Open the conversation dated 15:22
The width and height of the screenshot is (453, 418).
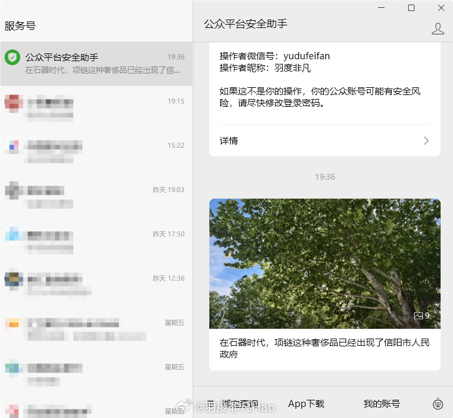click(x=96, y=152)
